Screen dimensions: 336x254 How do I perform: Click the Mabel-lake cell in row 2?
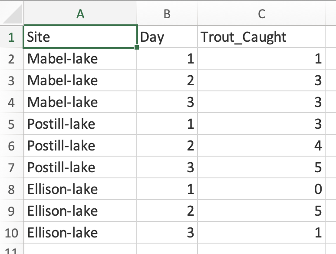pos(80,59)
